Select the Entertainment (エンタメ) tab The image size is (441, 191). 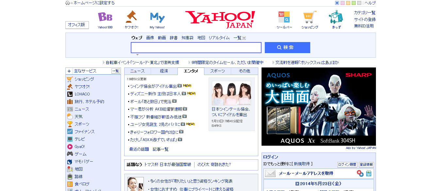tap(191, 71)
